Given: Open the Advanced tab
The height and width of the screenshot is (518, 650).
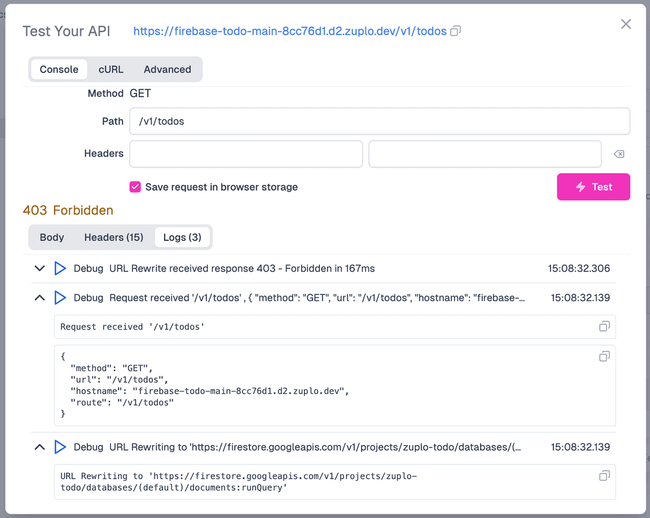Looking at the screenshot, I should click(x=167, y=69).
